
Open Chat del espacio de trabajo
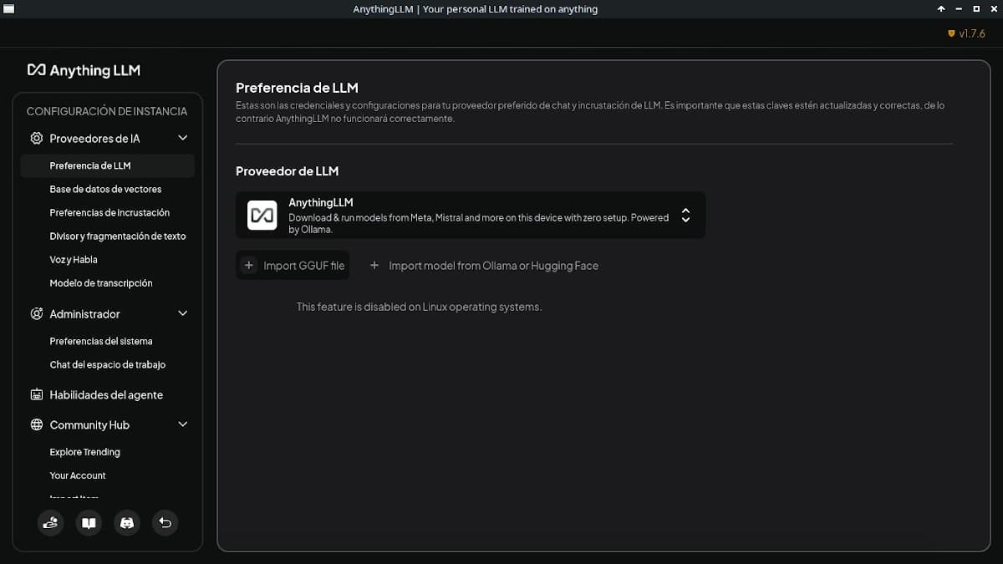107,364
